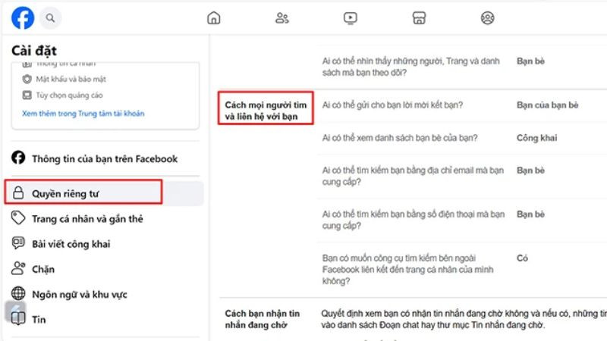Follow Xem thêm trong Trung tâm tài khoản link
Image resolution: width=607 pixels, height=341 pixels.
coord(83,113)
